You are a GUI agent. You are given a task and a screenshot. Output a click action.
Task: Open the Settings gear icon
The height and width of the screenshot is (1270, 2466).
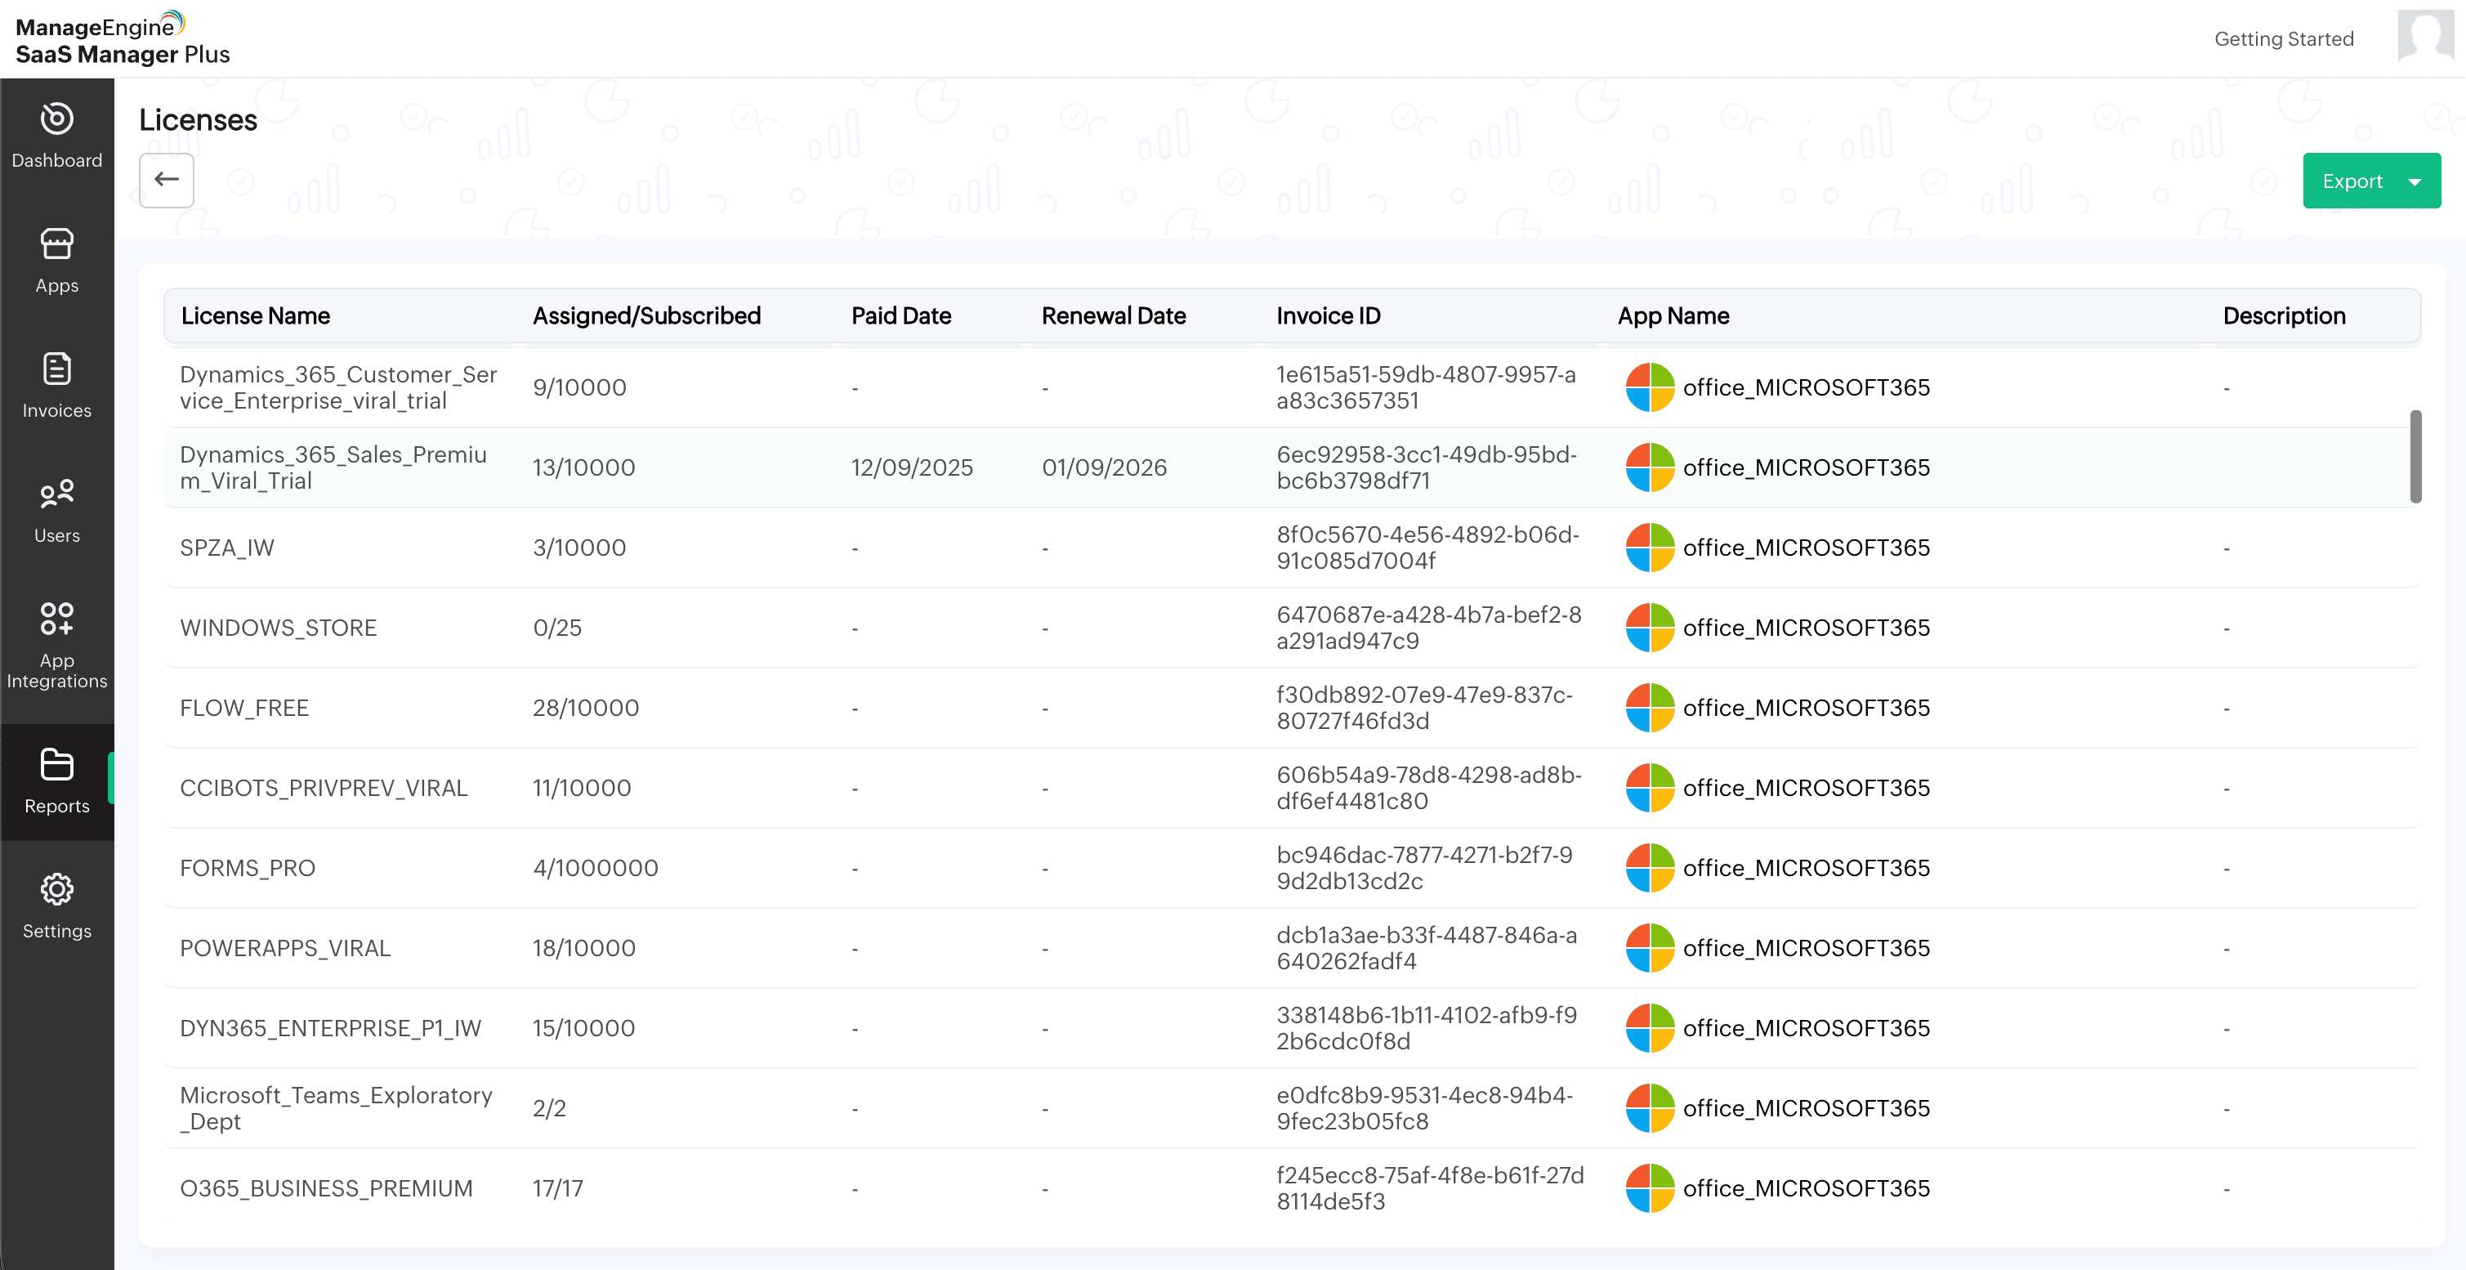(x=56, y=906)
